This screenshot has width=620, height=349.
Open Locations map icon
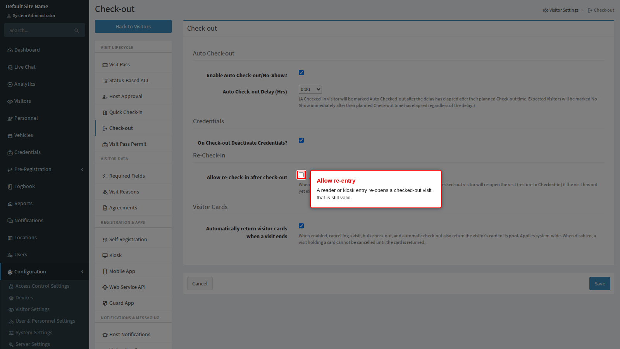coord(10,238)
